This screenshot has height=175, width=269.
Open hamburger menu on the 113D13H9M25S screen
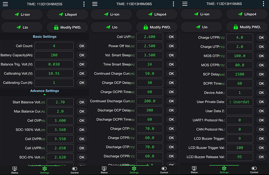click(x=5, y=4)
